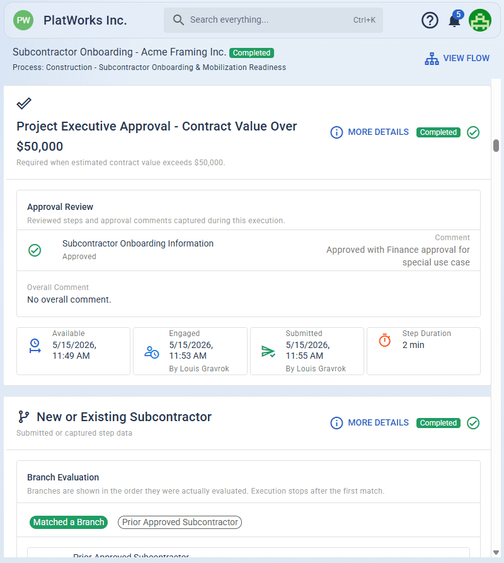504x563 pixels.
Task: Click Completed badge on Project Executive Approval step
Action: [438, 132]
